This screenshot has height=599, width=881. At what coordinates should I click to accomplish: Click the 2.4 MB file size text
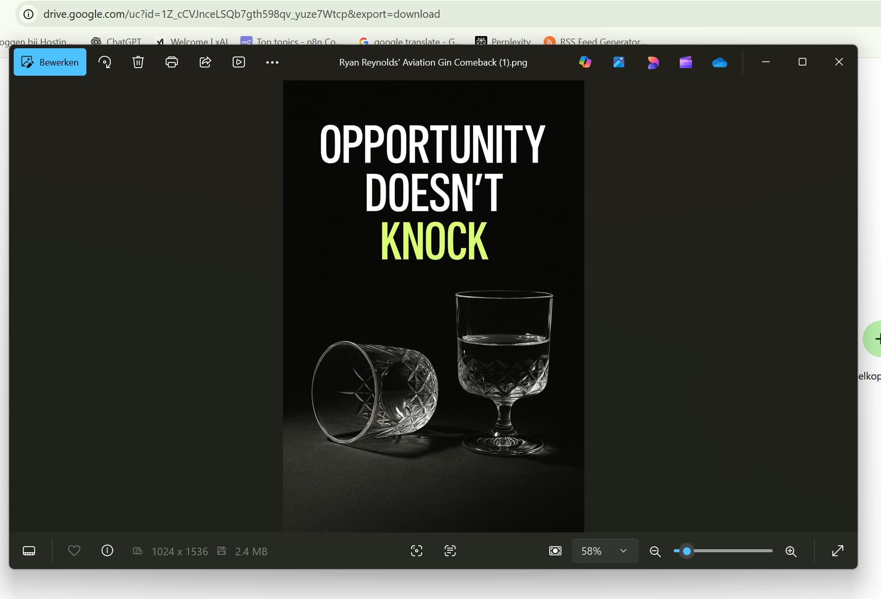[251, 551]
